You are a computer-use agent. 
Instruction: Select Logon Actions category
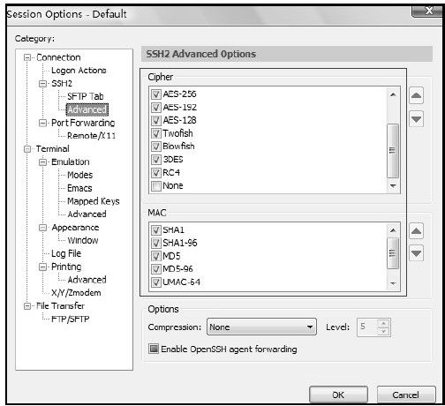[x=79, y=71]
